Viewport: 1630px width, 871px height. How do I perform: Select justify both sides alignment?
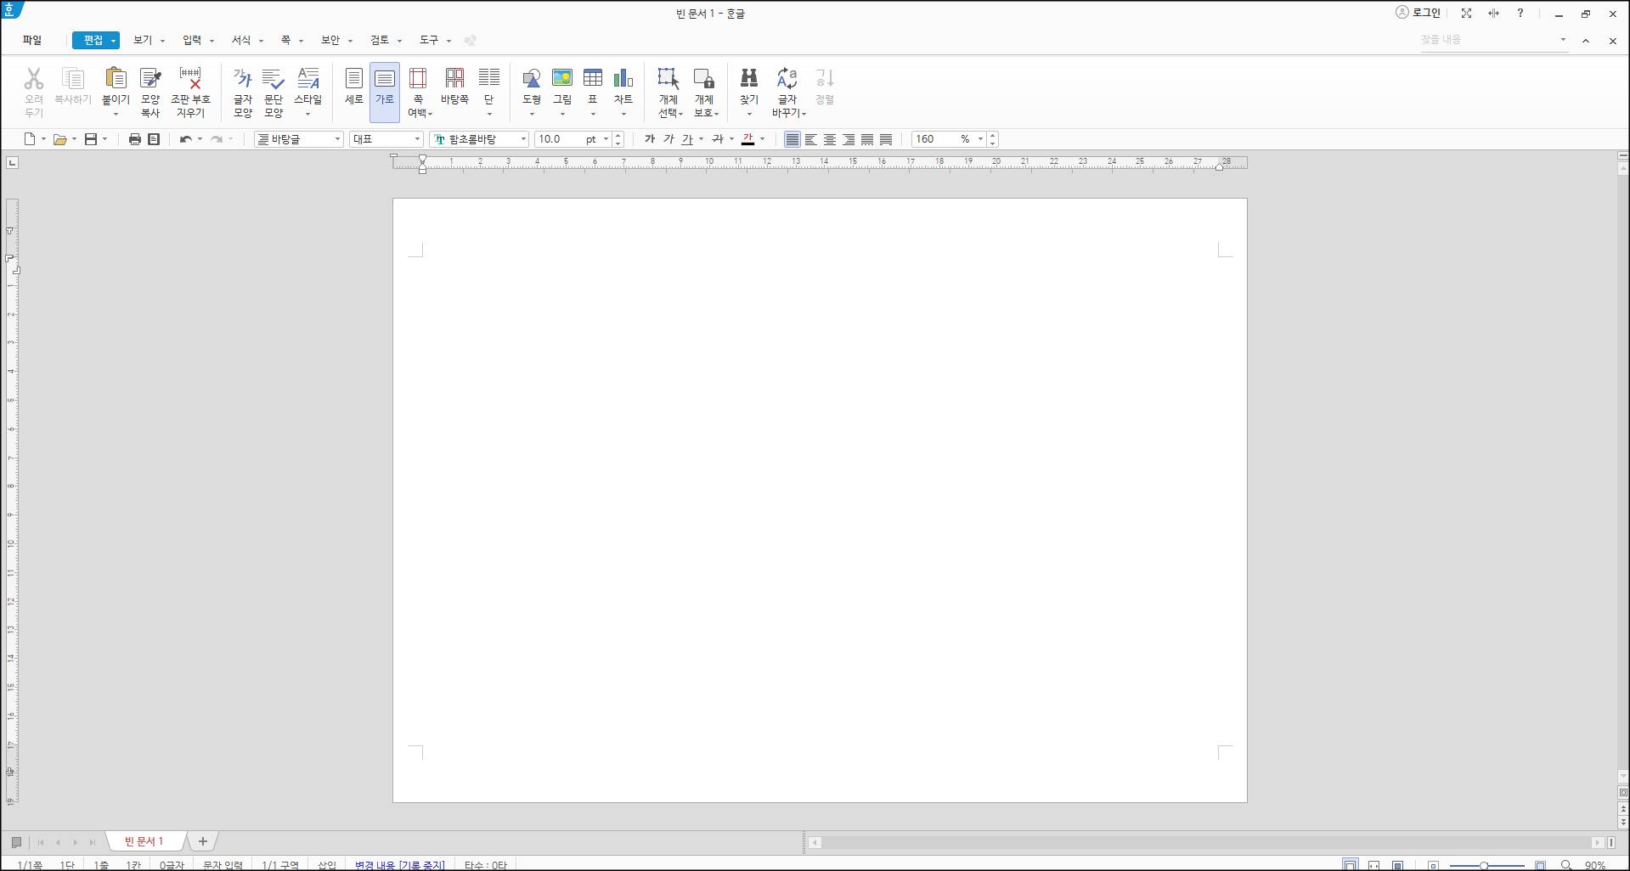792,139
